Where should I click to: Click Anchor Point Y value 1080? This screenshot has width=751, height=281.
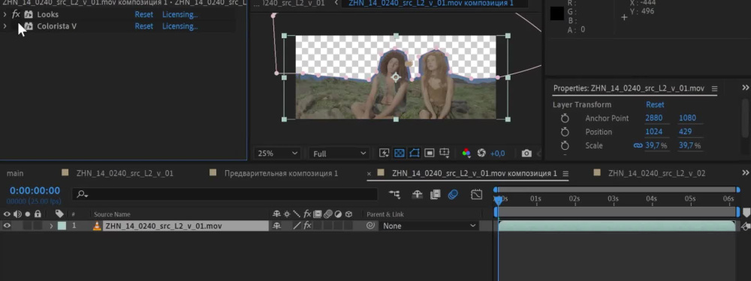point(687,118)
